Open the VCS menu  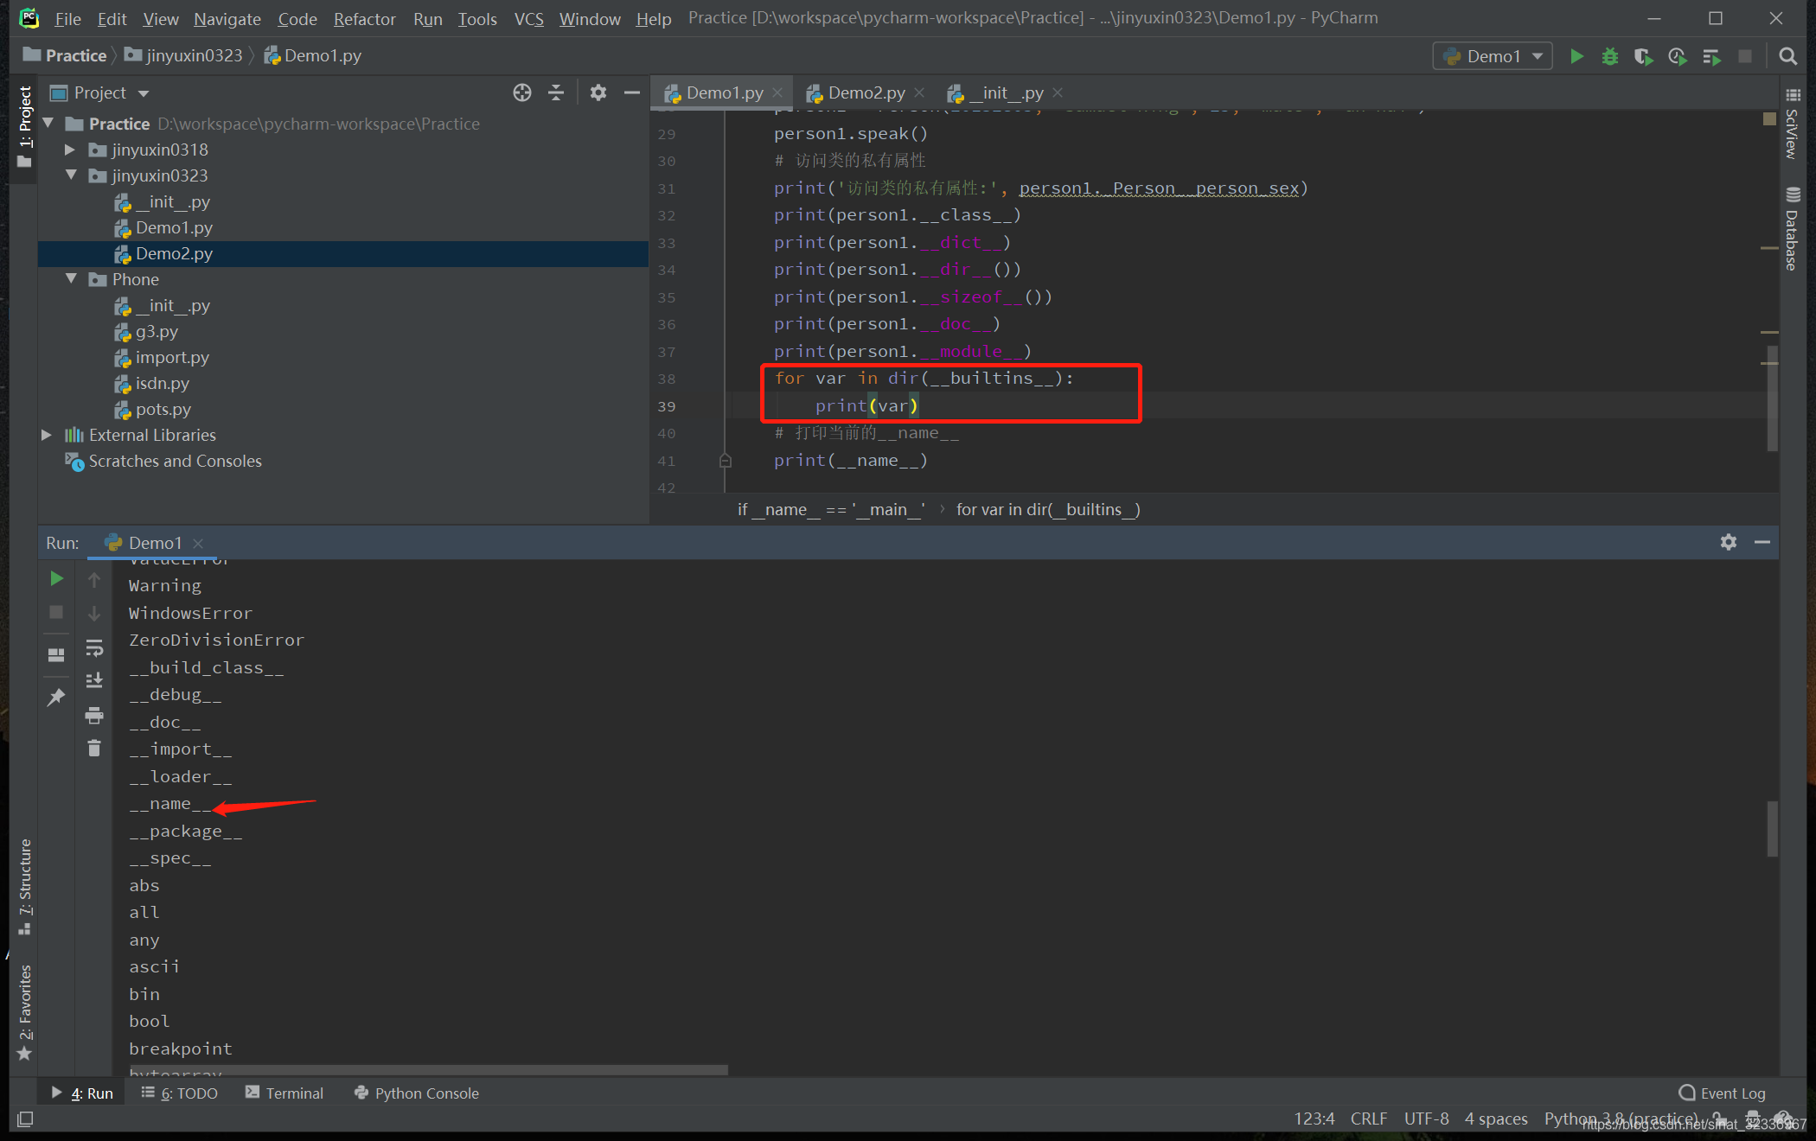(528, 19)
